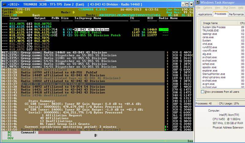Select the TRUNK88.EXE process row
The height and width of the screenshot is (143, 245).
click(223, 30)
